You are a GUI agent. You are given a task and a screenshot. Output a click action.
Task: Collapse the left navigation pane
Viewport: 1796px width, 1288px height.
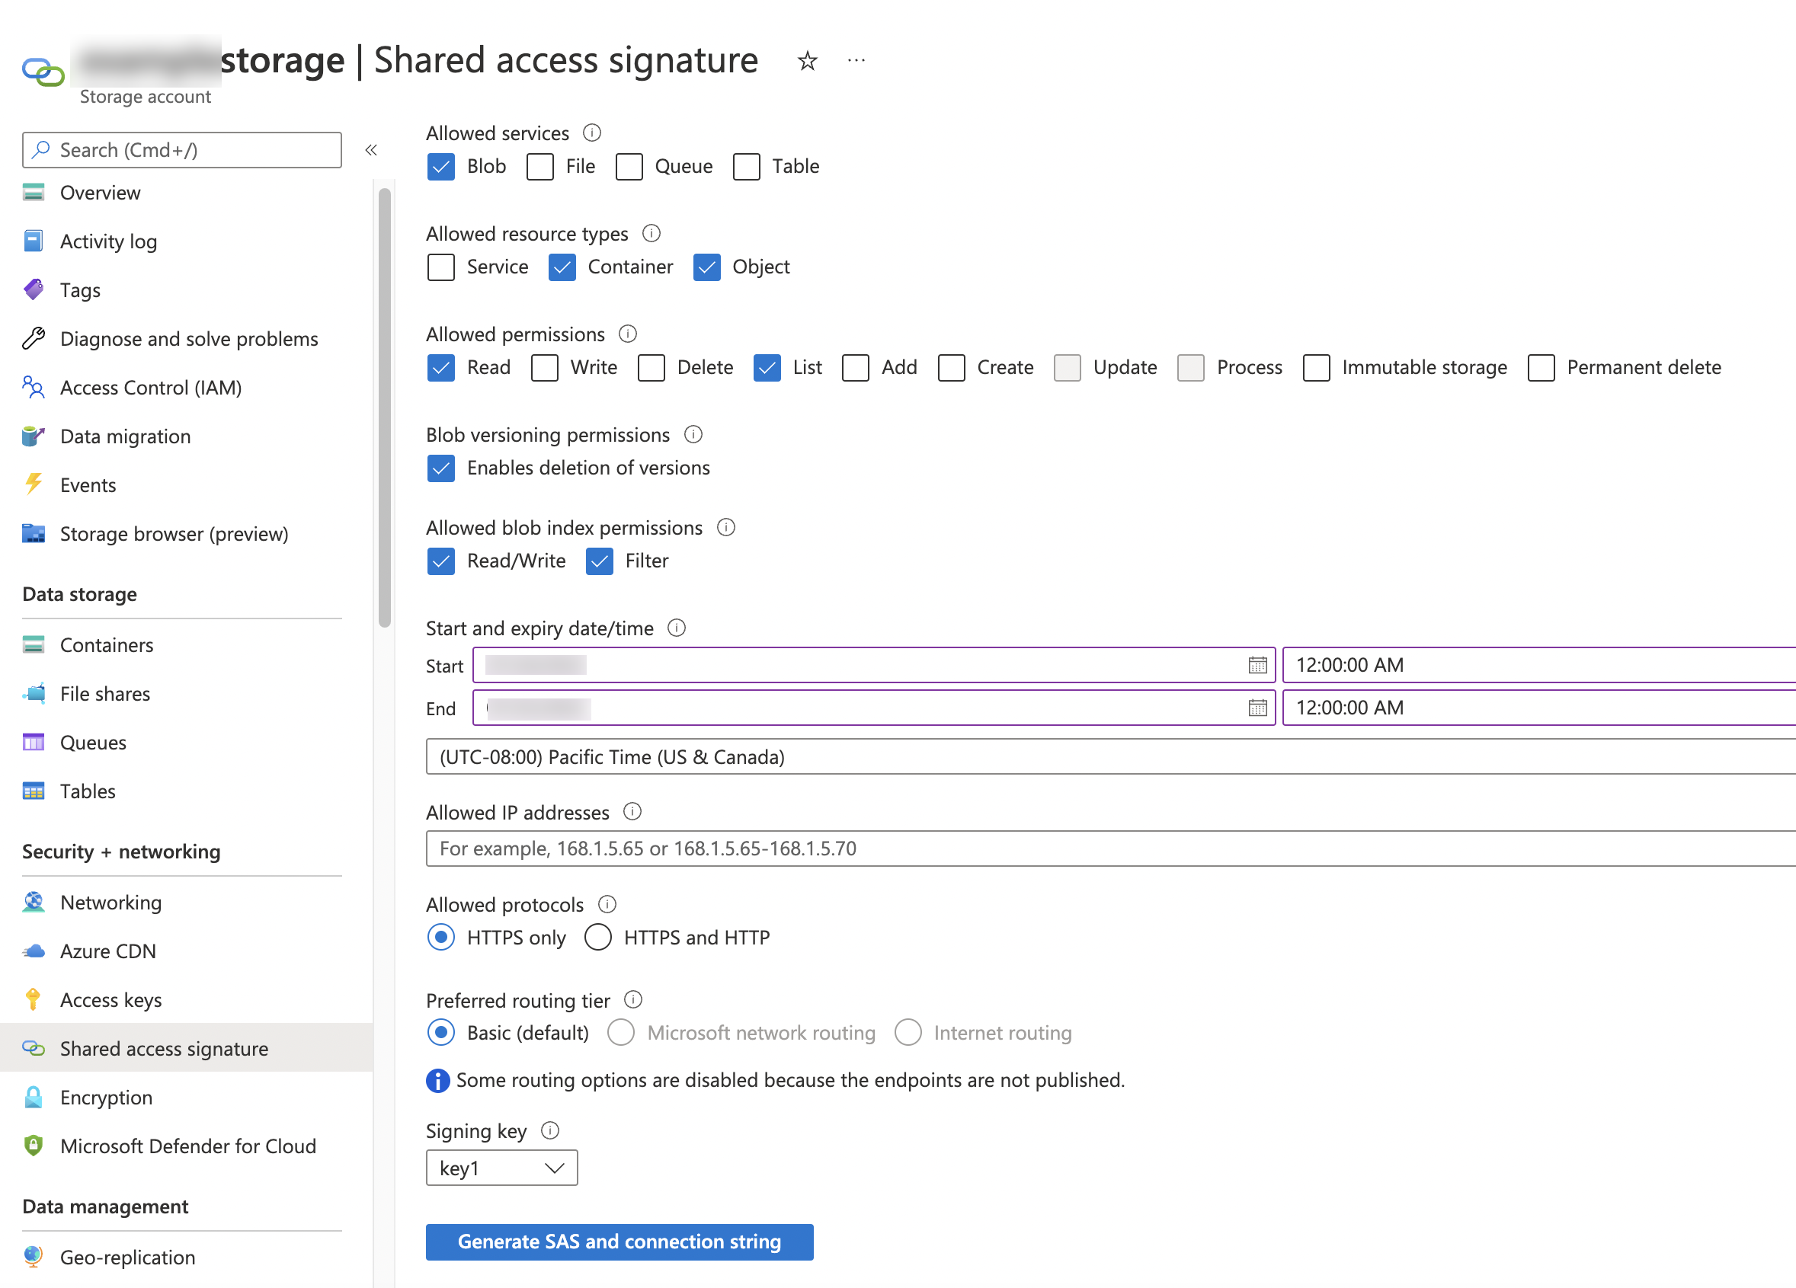[370, 149]
